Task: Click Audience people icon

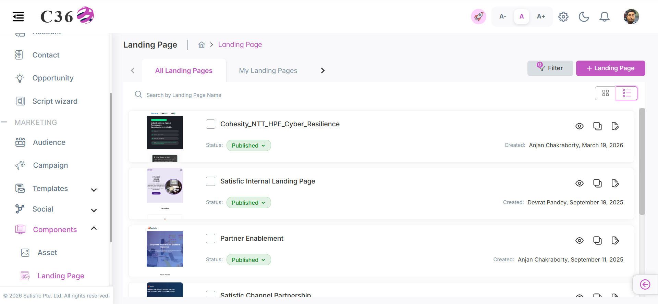Action: pos(20,142)
